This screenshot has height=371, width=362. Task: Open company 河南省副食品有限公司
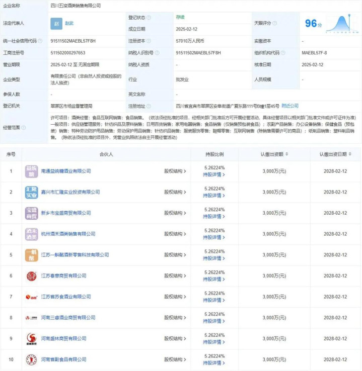tap(64, 359)
